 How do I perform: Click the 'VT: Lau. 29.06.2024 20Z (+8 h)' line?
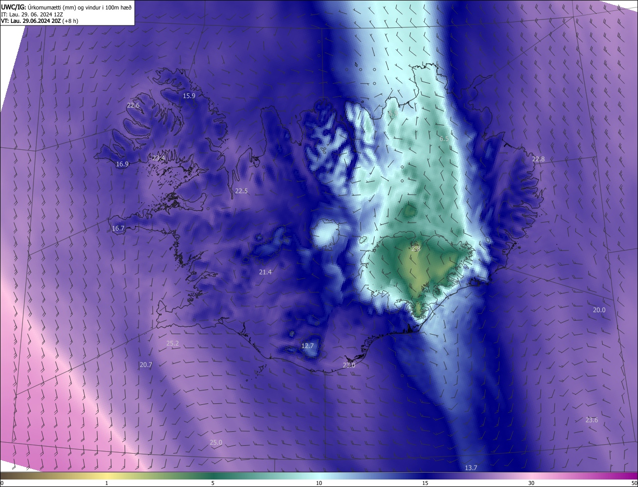[x=40, y=21]
